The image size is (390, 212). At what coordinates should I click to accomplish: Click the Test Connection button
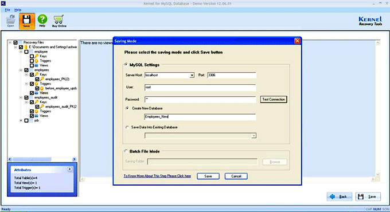coord(274,100)
